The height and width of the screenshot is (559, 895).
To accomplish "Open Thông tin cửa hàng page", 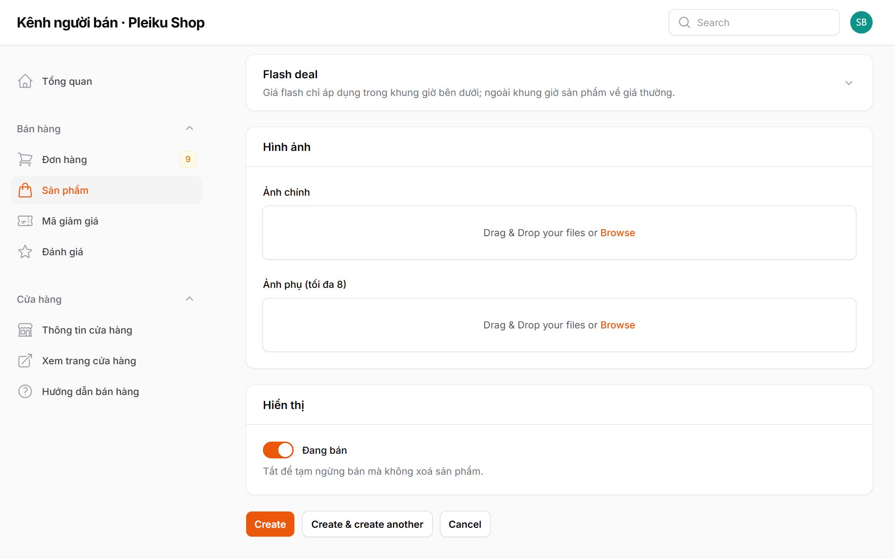I will click(106, 330).
